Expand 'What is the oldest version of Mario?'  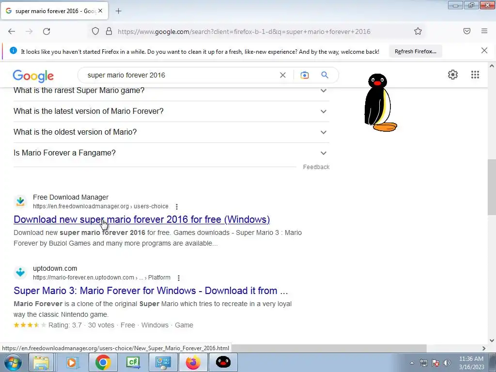pos(171,132)
